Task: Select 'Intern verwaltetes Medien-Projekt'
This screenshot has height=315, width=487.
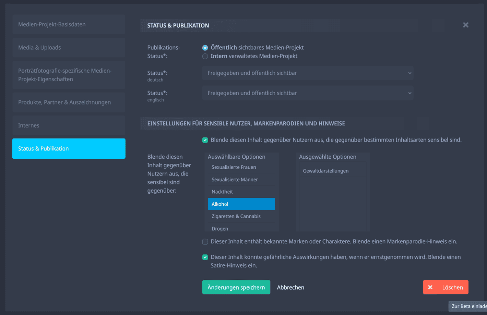Action: pyautogui.click(x=205, y=56)
